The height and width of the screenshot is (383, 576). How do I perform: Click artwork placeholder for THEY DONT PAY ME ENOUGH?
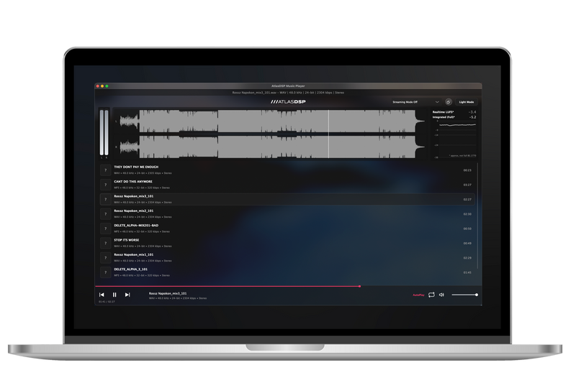tap(105, 170)
